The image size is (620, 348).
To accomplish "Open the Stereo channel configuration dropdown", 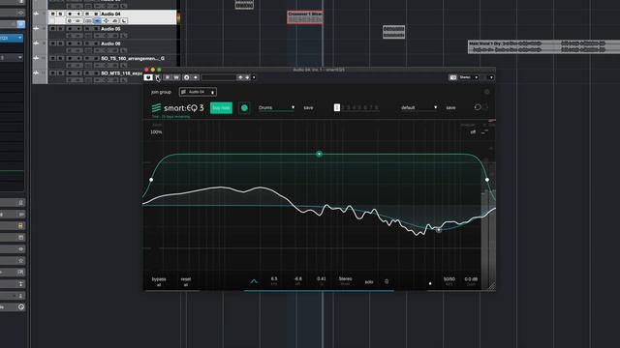I will (469, 77).
